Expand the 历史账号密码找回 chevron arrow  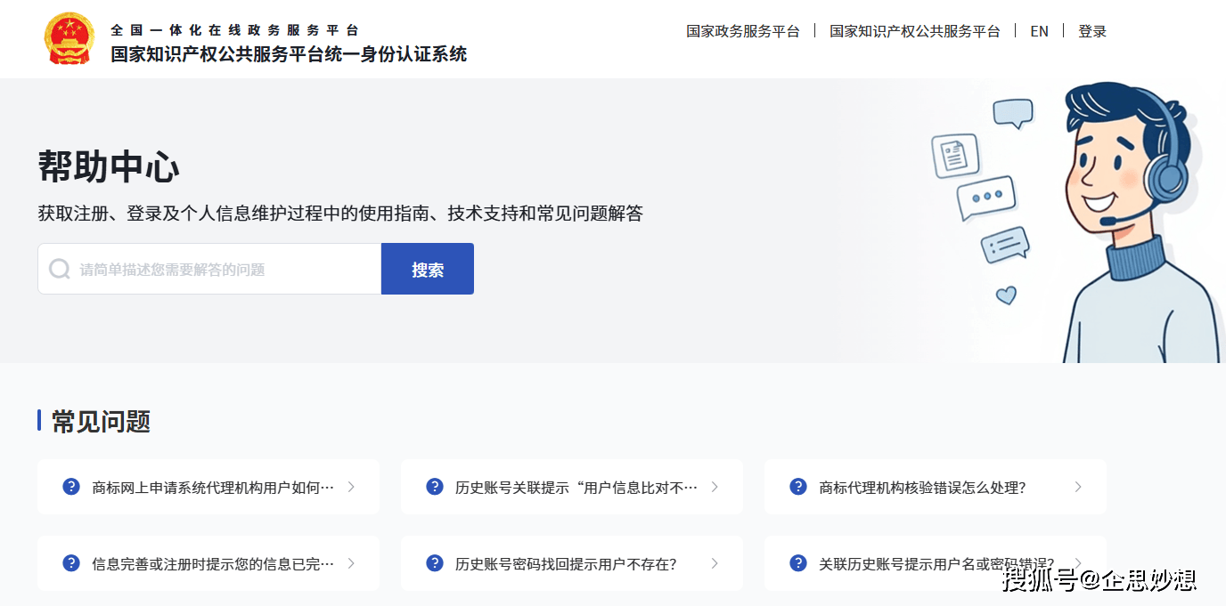715,563
